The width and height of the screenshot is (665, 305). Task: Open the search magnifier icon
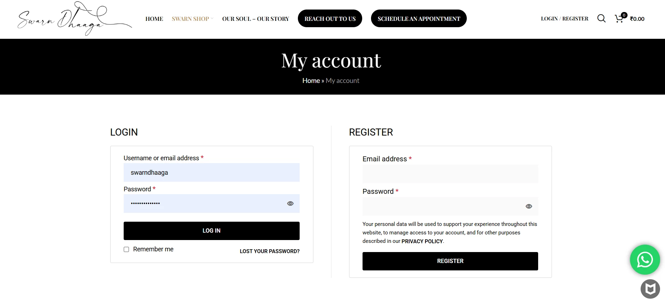click(x=601, y=18)
